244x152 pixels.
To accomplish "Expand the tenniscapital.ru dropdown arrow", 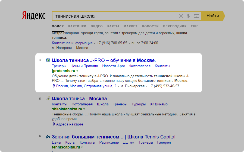I will 82,147.
